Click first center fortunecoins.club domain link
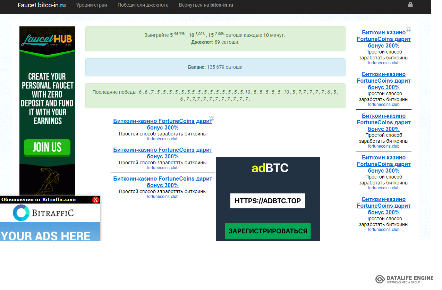The height and width of the screenshot is (290, 442). point(162,139)
